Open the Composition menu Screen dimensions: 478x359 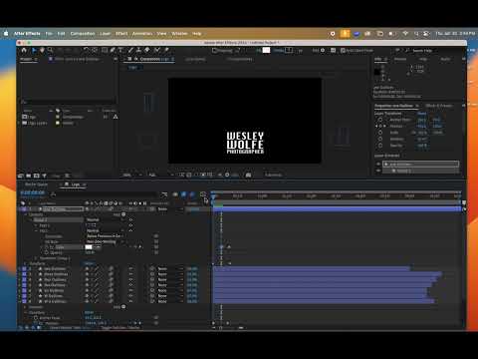83,34
